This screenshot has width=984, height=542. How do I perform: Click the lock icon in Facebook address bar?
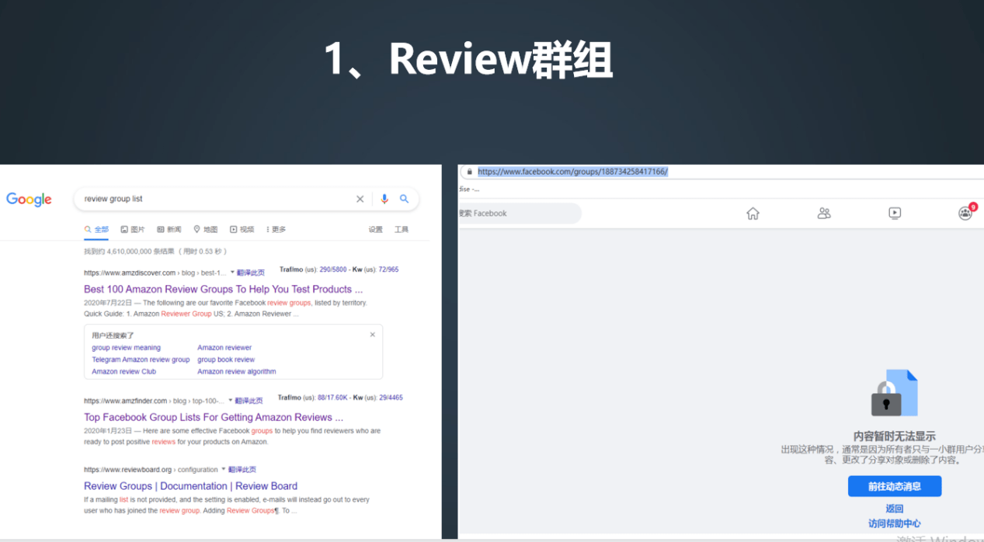[469, 172]
